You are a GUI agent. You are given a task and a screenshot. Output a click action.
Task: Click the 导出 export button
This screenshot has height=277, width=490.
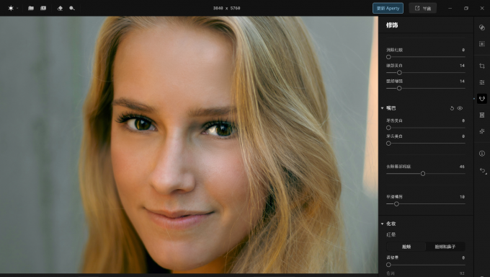423,8
